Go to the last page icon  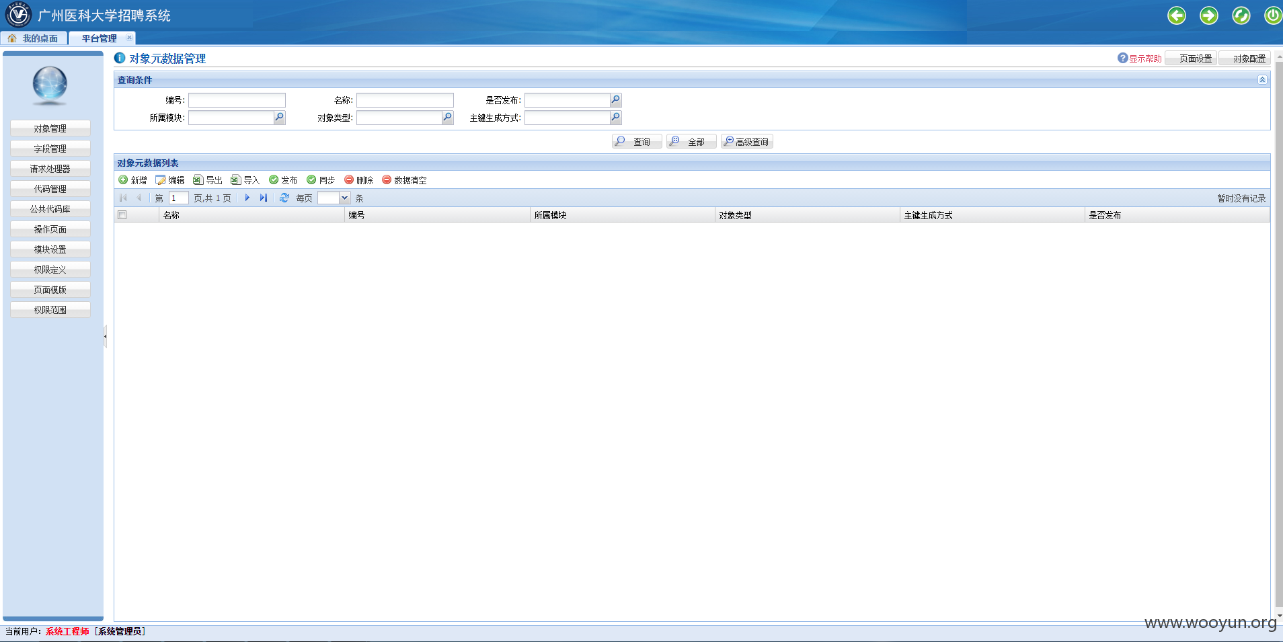[x=264, y=198]
